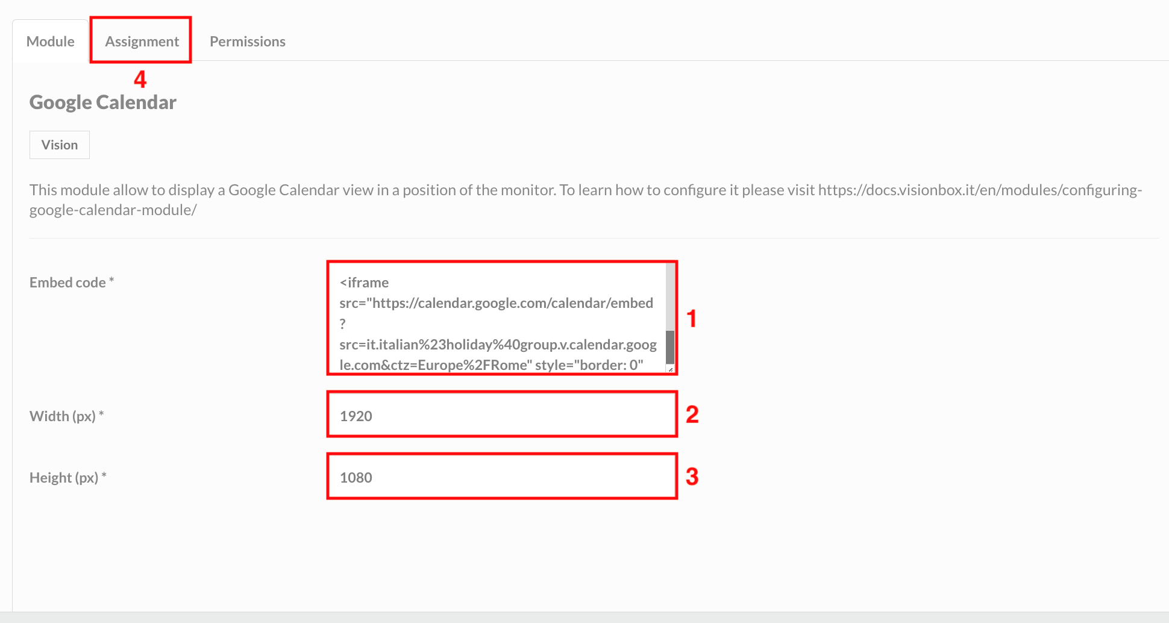Click the red number 2 beside Width field
Image resolution: width=1169 pixels, height=623 pixels.
click(692, 415)
